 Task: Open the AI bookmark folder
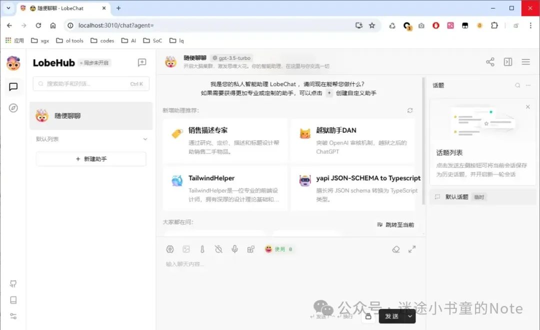pyautogui.click(x=128, y=40)
